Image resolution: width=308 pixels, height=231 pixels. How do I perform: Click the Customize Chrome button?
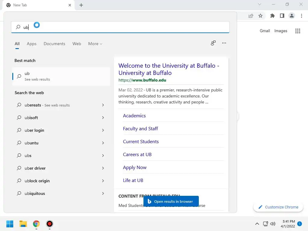point(278,207)
